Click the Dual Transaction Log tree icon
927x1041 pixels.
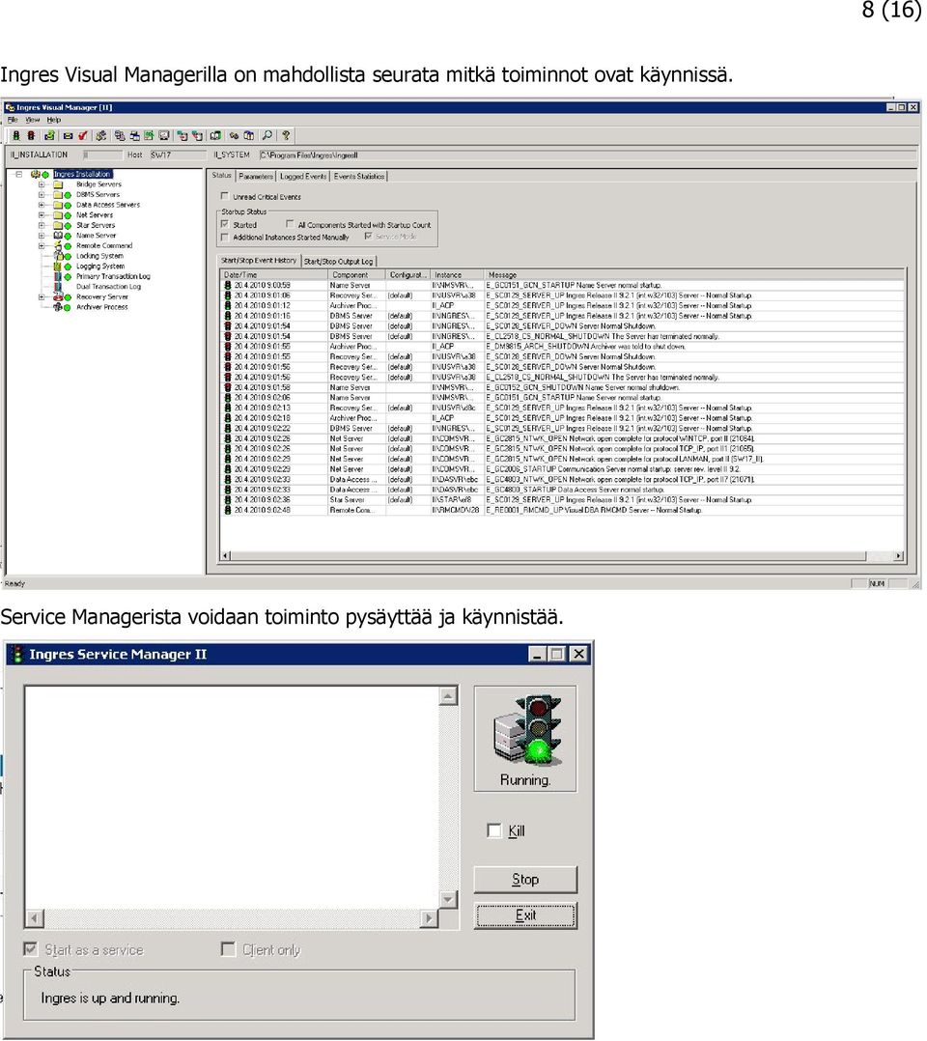(58, 287)
